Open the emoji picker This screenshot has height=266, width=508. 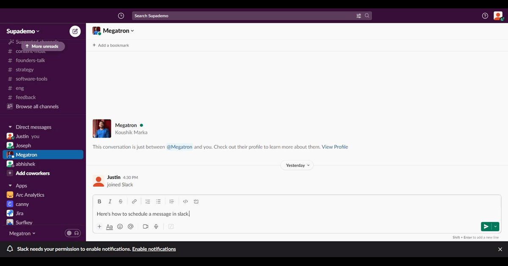click(120, 227)
